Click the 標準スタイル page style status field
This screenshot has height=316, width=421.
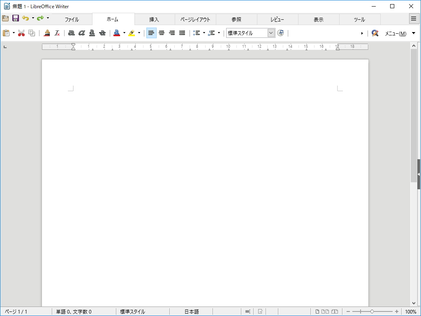pos(133,312)
